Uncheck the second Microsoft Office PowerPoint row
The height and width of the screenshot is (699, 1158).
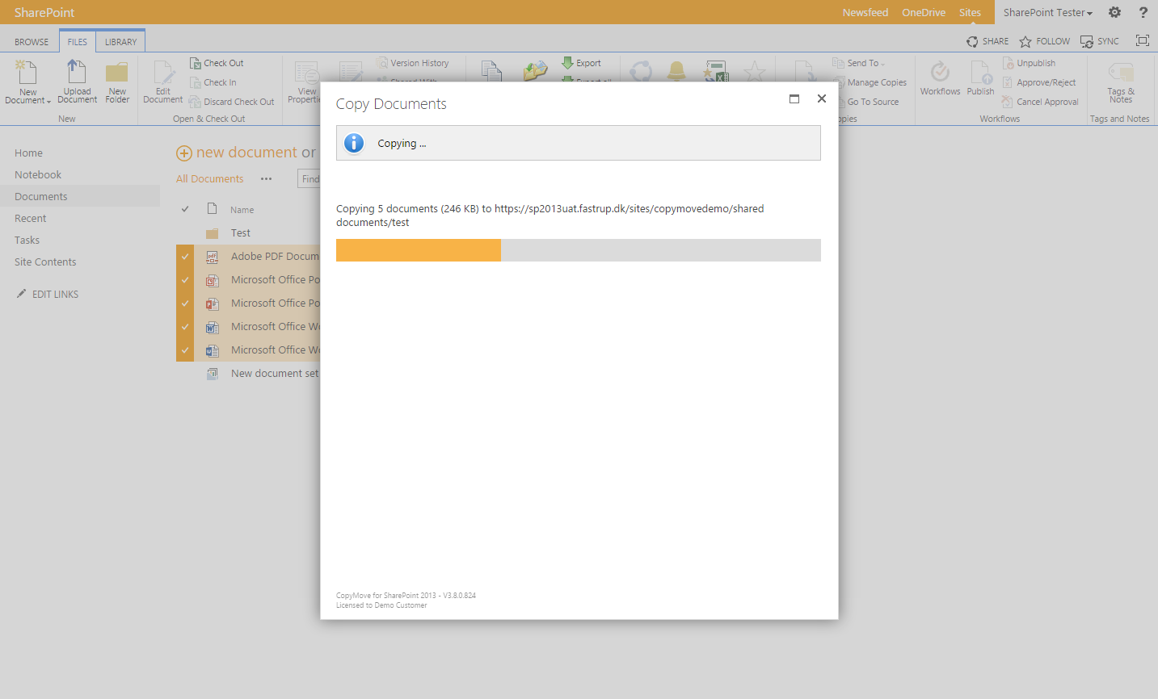tap(185, 303)
